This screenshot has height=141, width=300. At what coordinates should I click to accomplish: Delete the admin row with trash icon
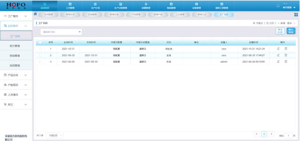pos(286,61)
